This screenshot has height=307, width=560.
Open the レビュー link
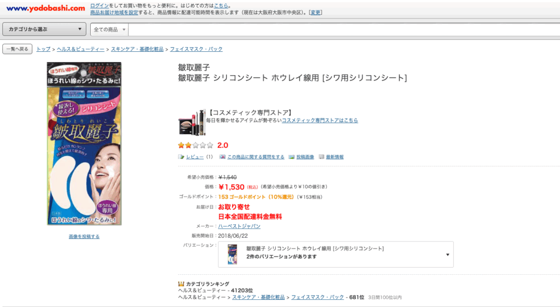coord(195,156)
